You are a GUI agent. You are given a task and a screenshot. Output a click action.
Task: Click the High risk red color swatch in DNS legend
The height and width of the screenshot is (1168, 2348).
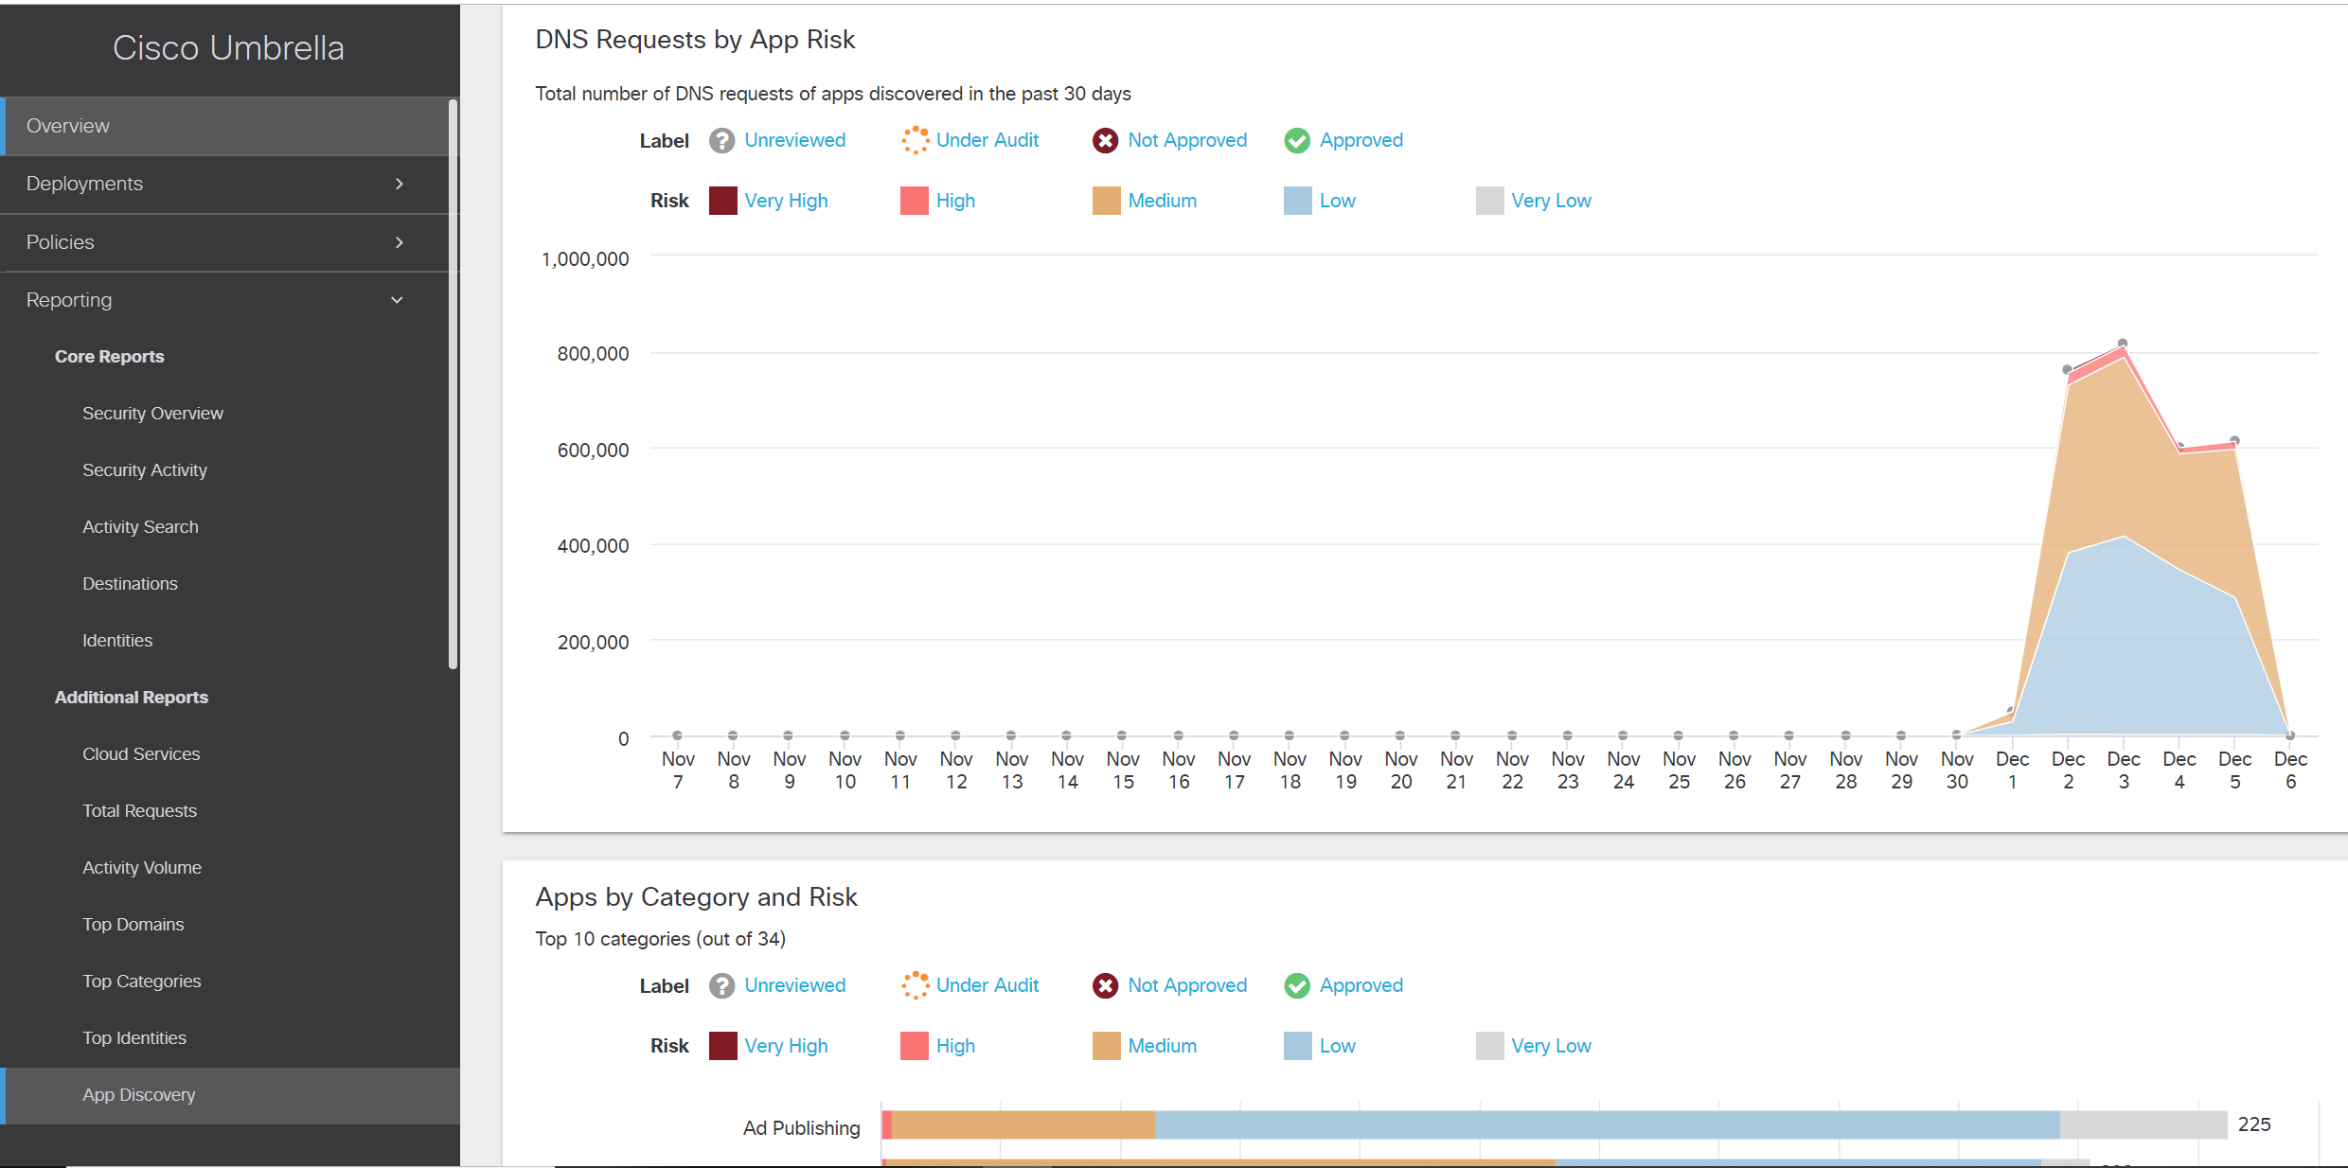click(914, 201)
